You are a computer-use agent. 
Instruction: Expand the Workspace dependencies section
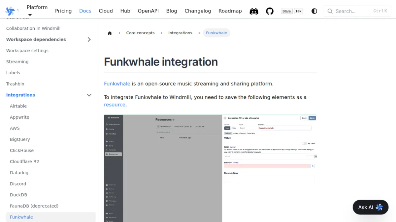coord(89,39)
